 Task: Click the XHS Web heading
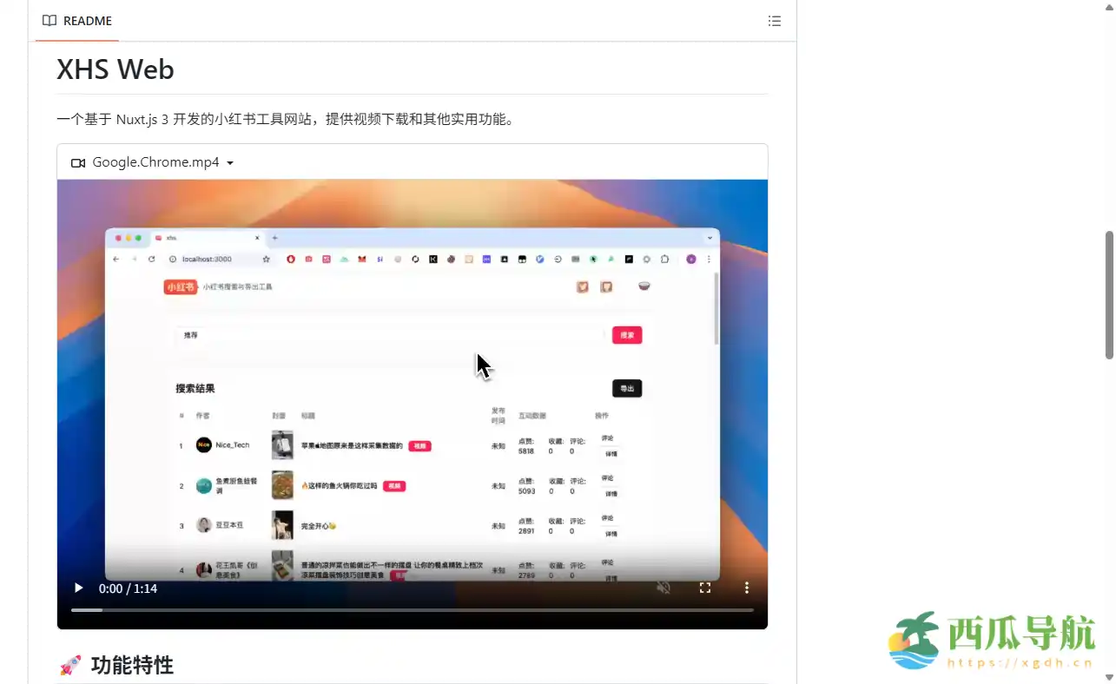click(116, 69)
